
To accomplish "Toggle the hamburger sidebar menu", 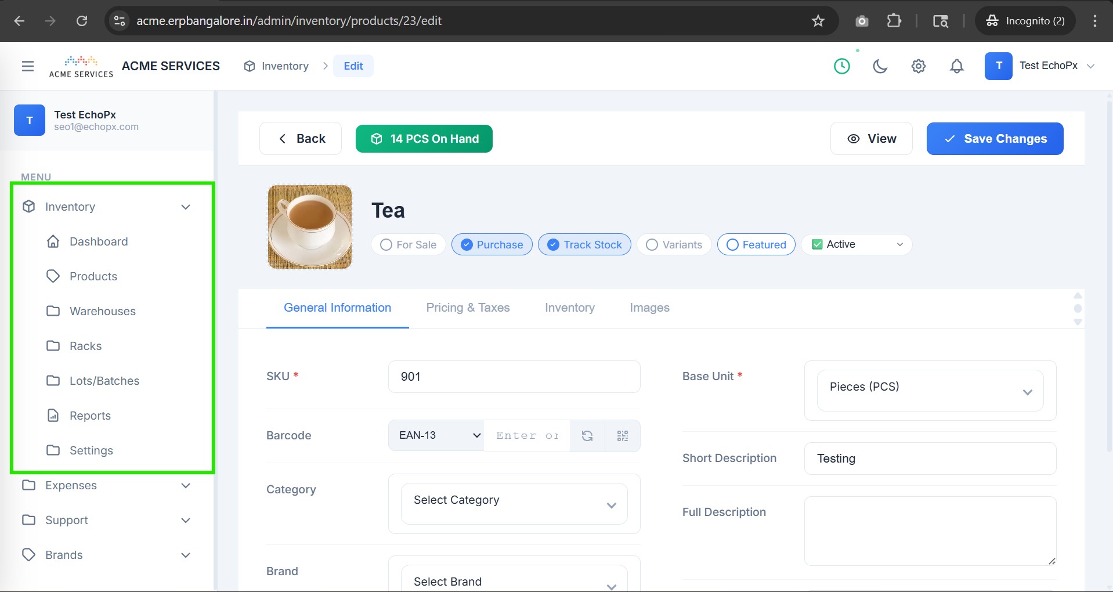I will 28,66.
